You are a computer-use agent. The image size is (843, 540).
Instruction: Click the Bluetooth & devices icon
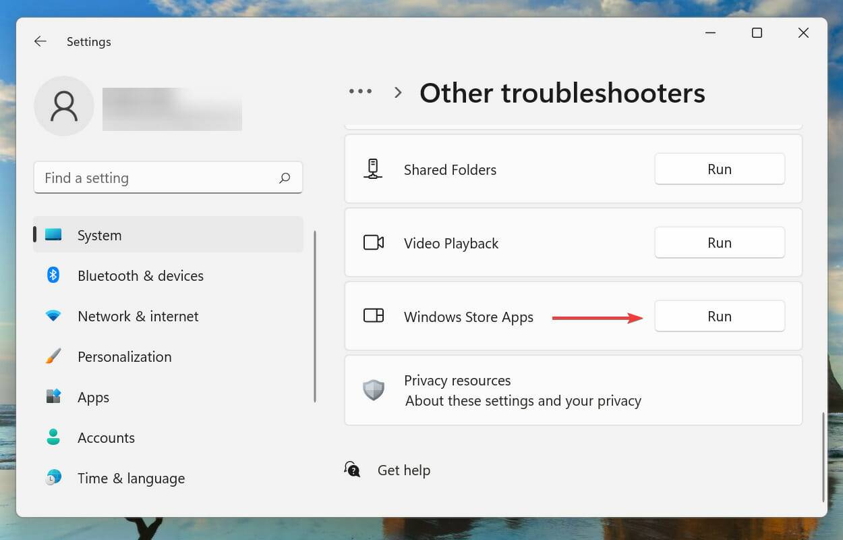click(x=53, y=275)
